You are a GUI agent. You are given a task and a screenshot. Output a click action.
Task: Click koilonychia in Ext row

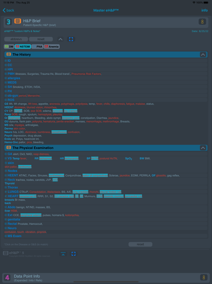pyautogui.click(x=72, y=215)
